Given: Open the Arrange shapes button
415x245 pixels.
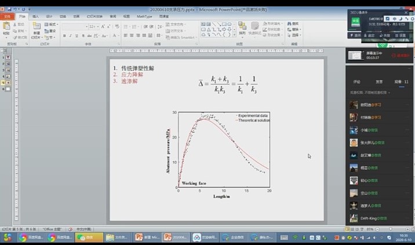Looking at the screenshot, I should 242,28.
